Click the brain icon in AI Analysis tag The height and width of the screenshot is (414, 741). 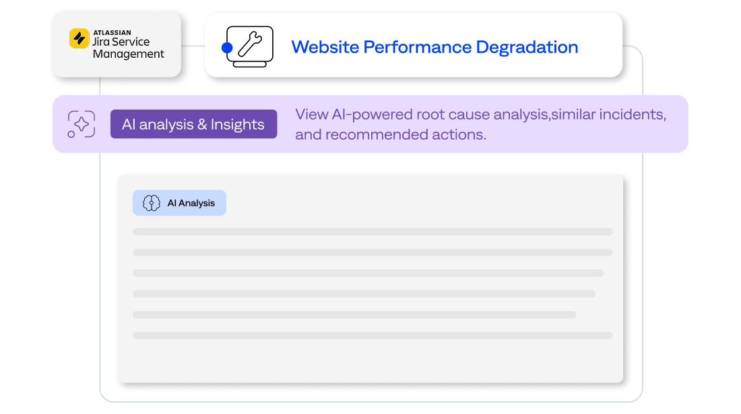(x=152, y=203)
